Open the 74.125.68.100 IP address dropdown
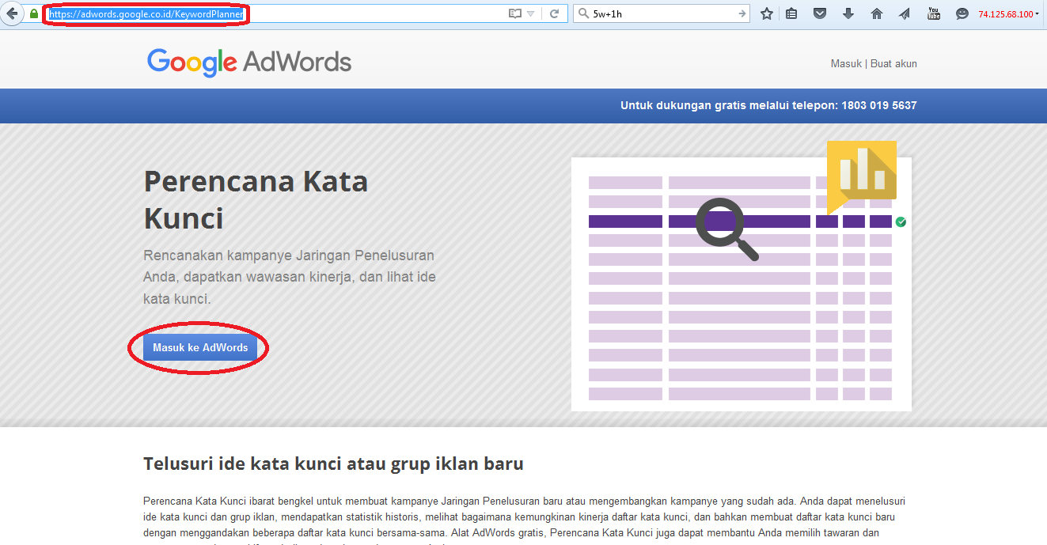1047x545 pixels. 1008,14
